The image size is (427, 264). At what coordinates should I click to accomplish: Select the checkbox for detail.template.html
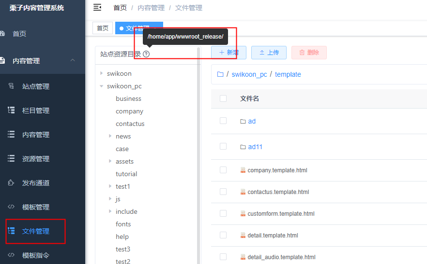[x=223, y=235]
